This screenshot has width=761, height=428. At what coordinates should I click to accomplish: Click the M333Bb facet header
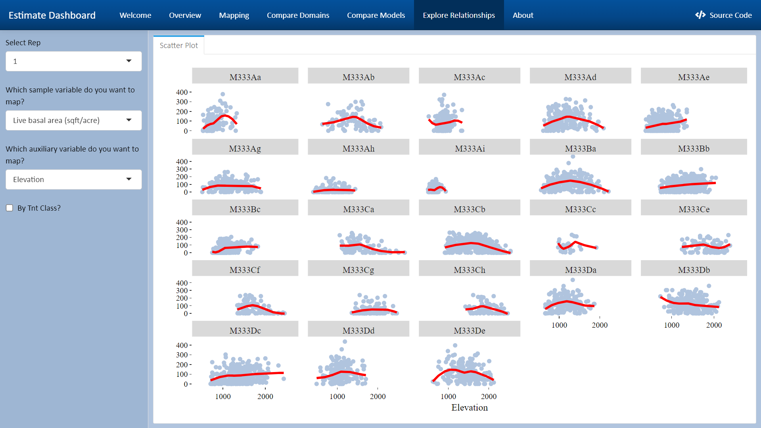tap(694, 147)
